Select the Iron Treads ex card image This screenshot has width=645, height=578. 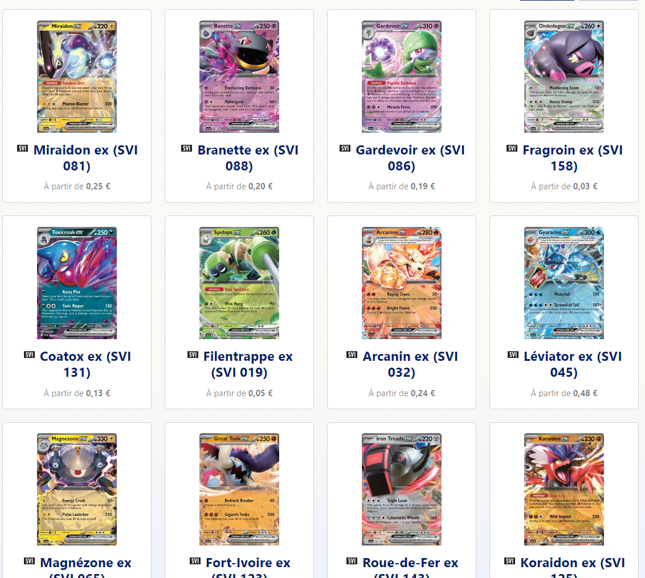[402, 490]
